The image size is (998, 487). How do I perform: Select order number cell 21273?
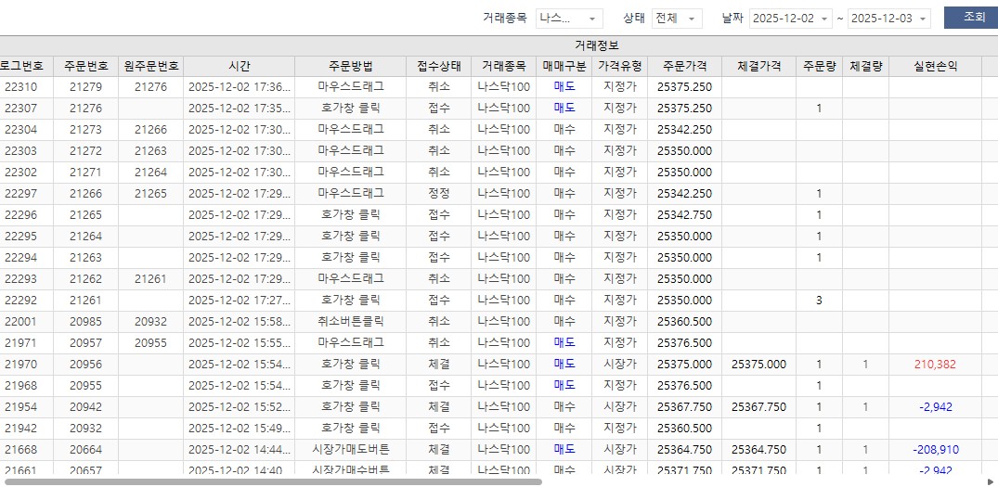pyautogui.click(x=86, y=130)
